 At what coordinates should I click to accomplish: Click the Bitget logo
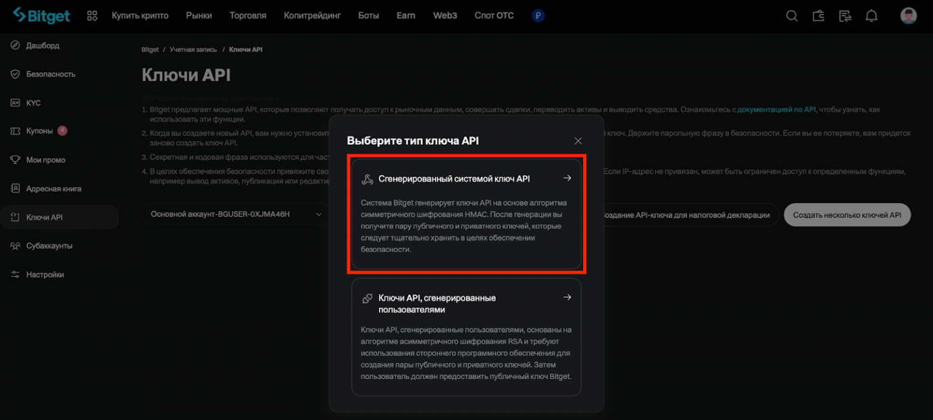41,15
